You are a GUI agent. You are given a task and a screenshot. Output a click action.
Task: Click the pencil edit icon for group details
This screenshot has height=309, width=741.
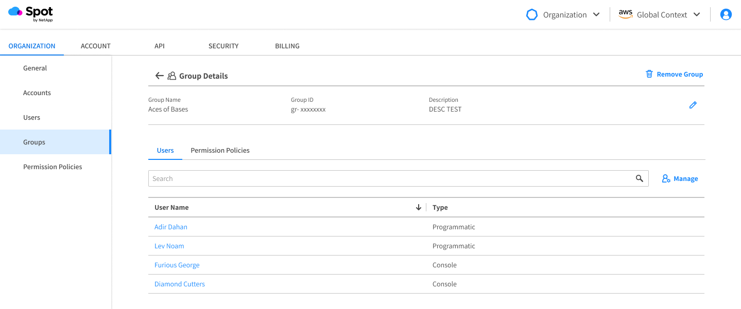tap(693, 105)
